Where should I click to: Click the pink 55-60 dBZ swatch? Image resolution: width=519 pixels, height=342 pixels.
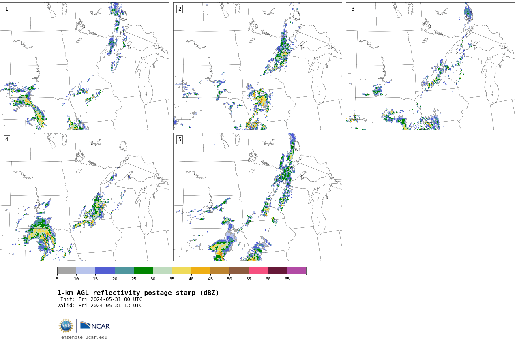point(258,270)
